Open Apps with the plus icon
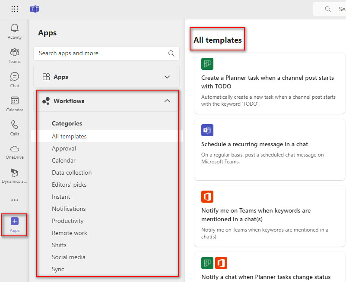The image size is (346, 282). pos(15,225)
